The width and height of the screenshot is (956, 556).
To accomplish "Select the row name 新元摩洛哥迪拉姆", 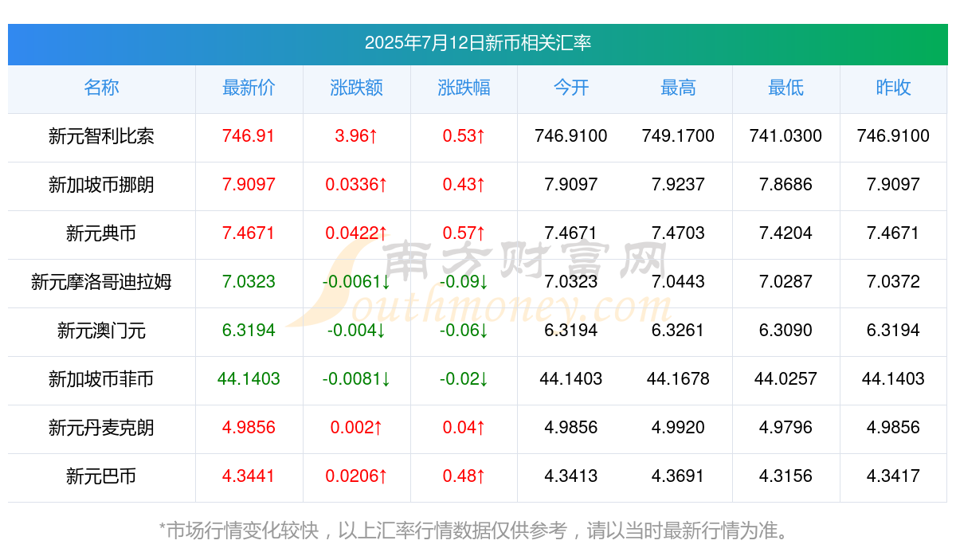I will coord(101,282).
